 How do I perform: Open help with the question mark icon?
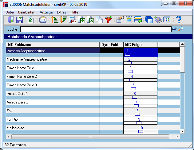(179, 20)
